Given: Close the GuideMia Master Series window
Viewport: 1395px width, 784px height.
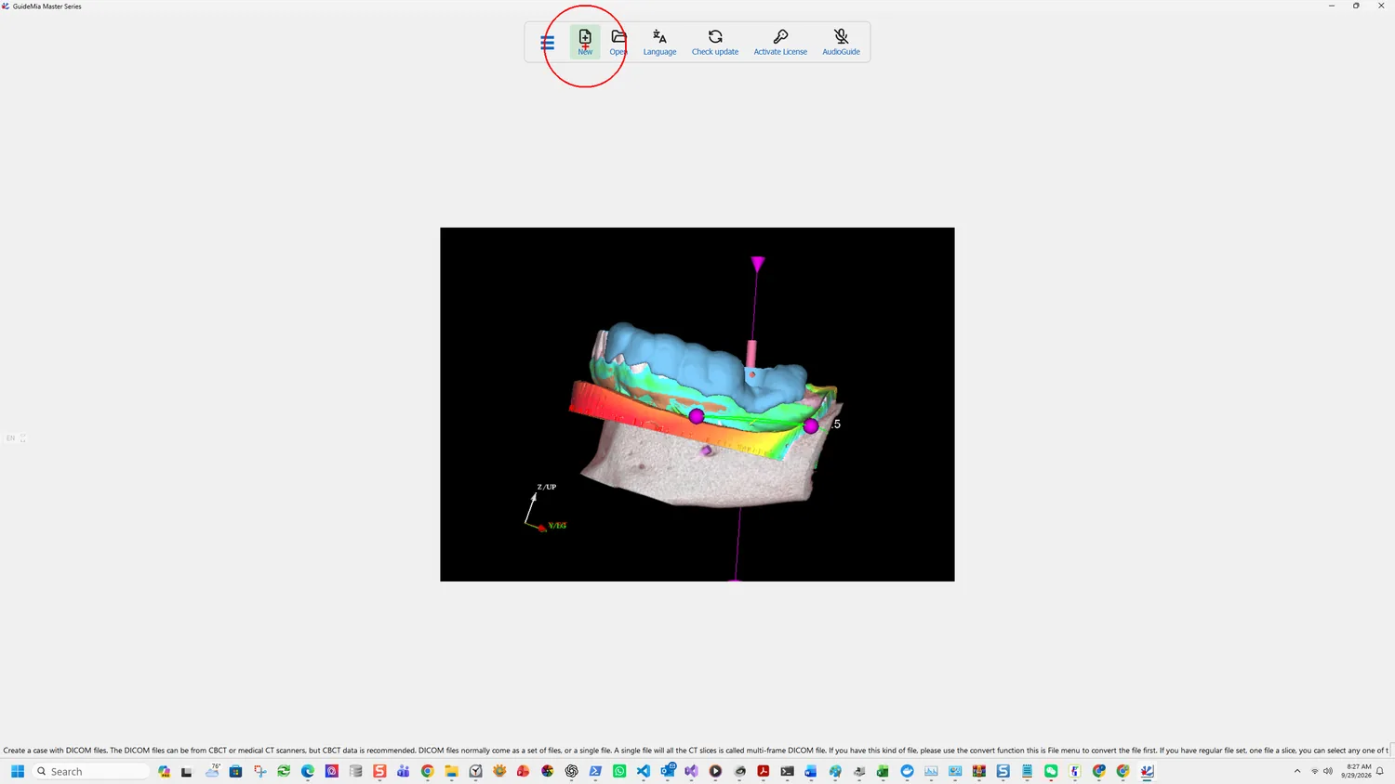Looking at the screenshot, I should (1381, 6).
